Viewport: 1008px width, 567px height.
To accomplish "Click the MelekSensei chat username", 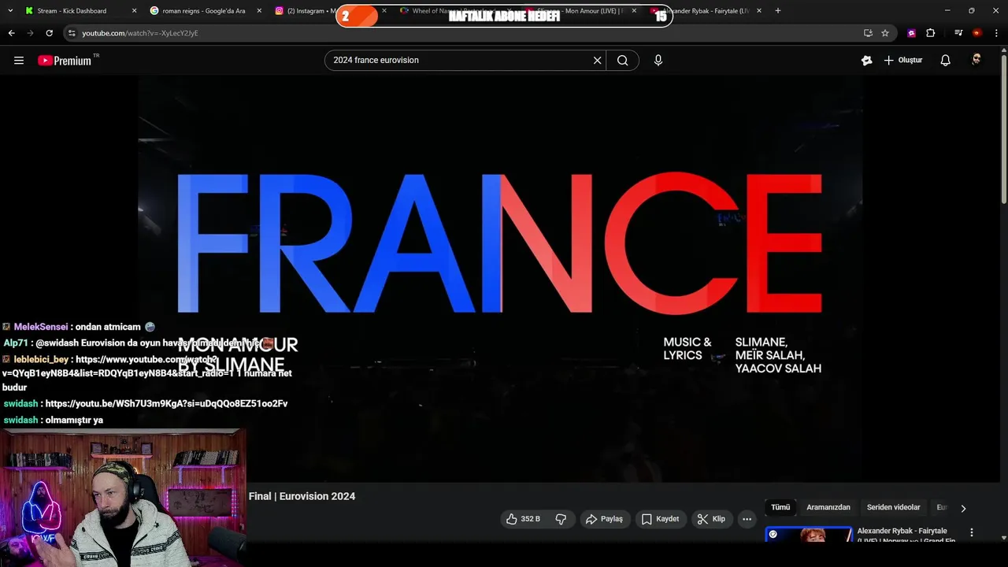I will point(41,327).
